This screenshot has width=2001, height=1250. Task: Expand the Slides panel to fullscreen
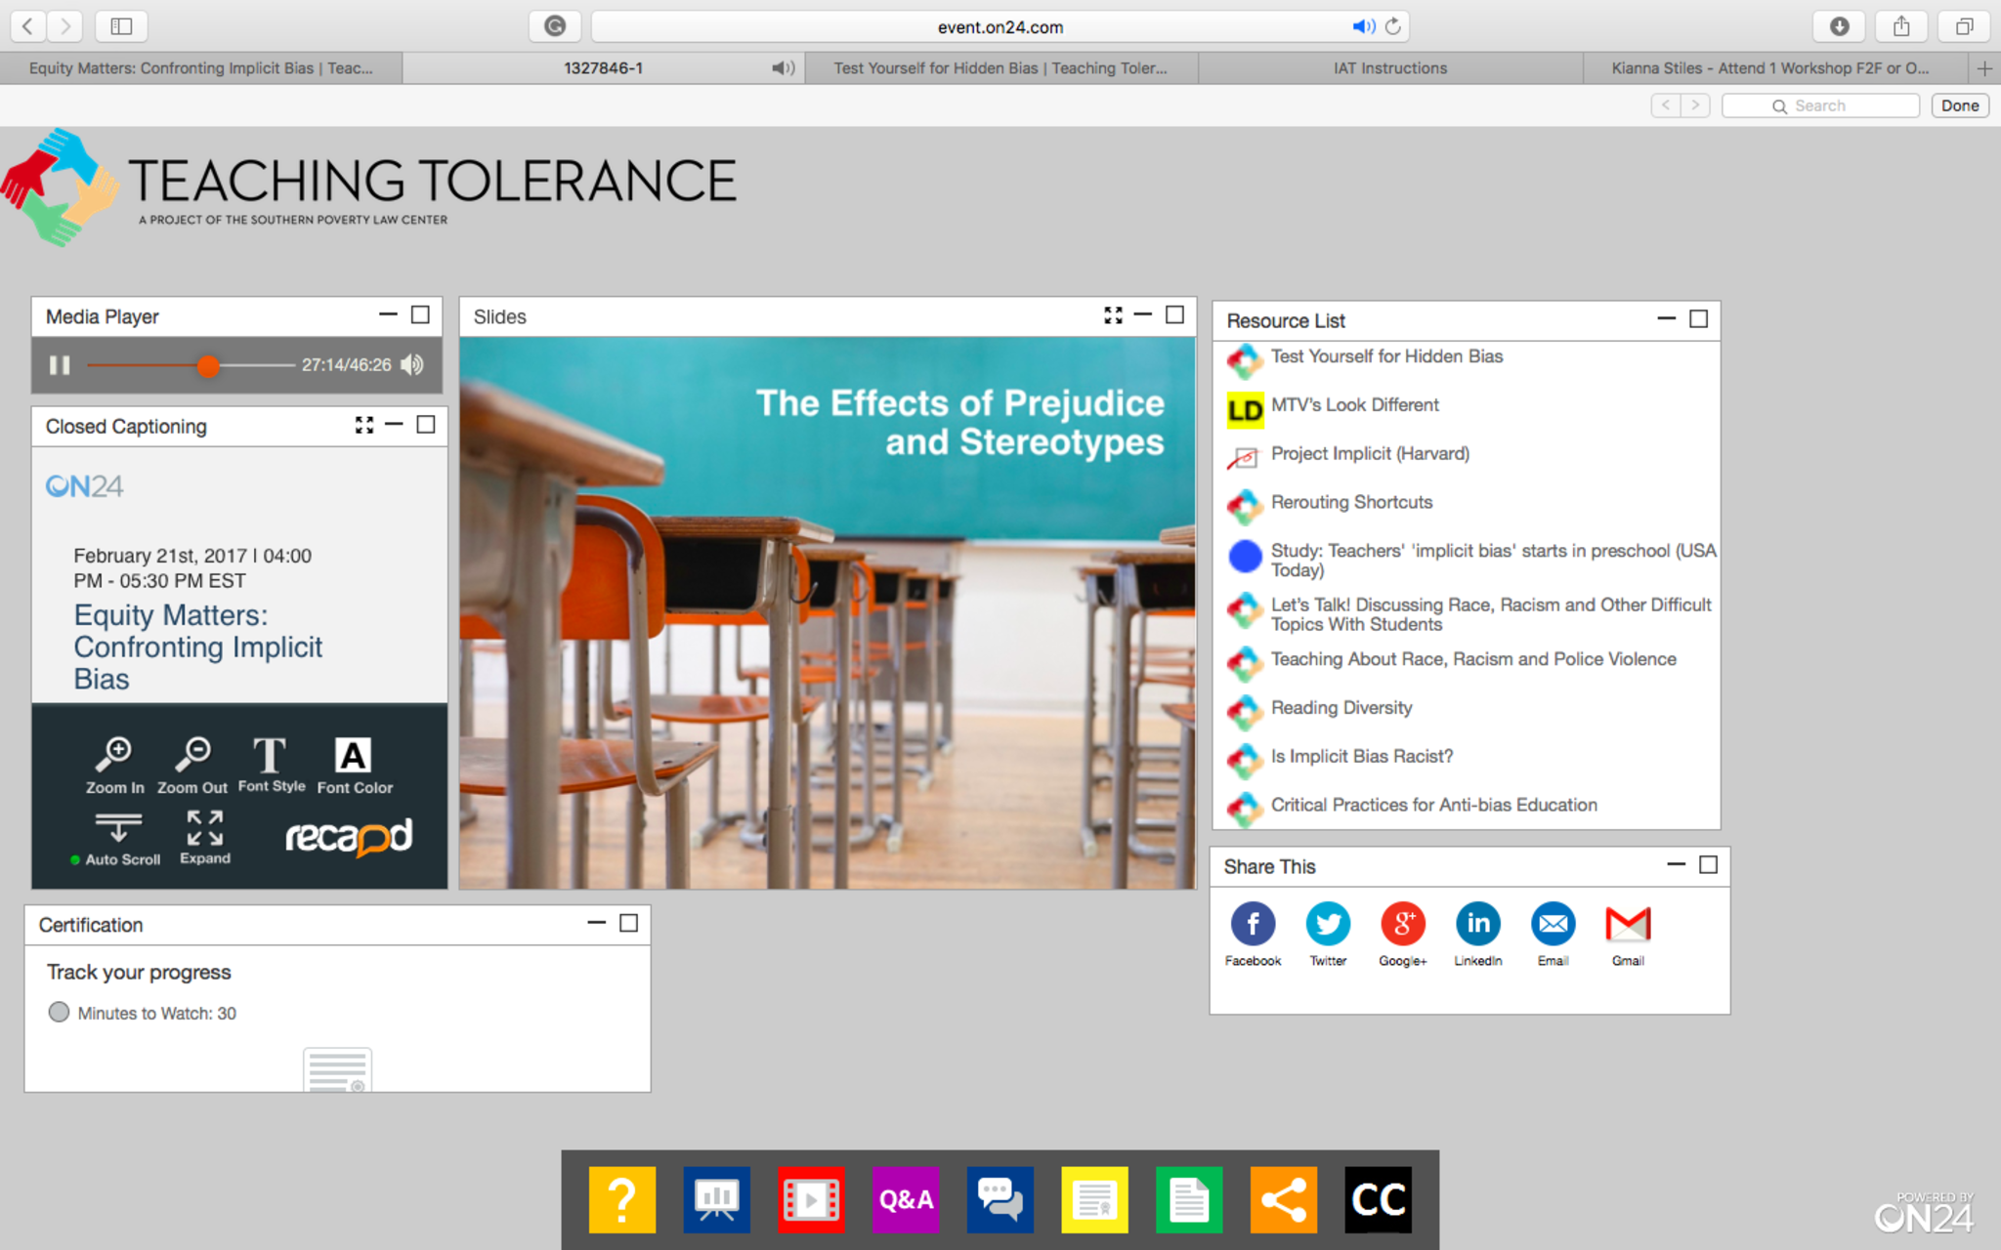click(x=1113, y=314)
